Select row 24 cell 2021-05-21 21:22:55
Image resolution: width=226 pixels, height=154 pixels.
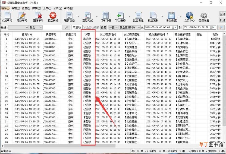108,134
